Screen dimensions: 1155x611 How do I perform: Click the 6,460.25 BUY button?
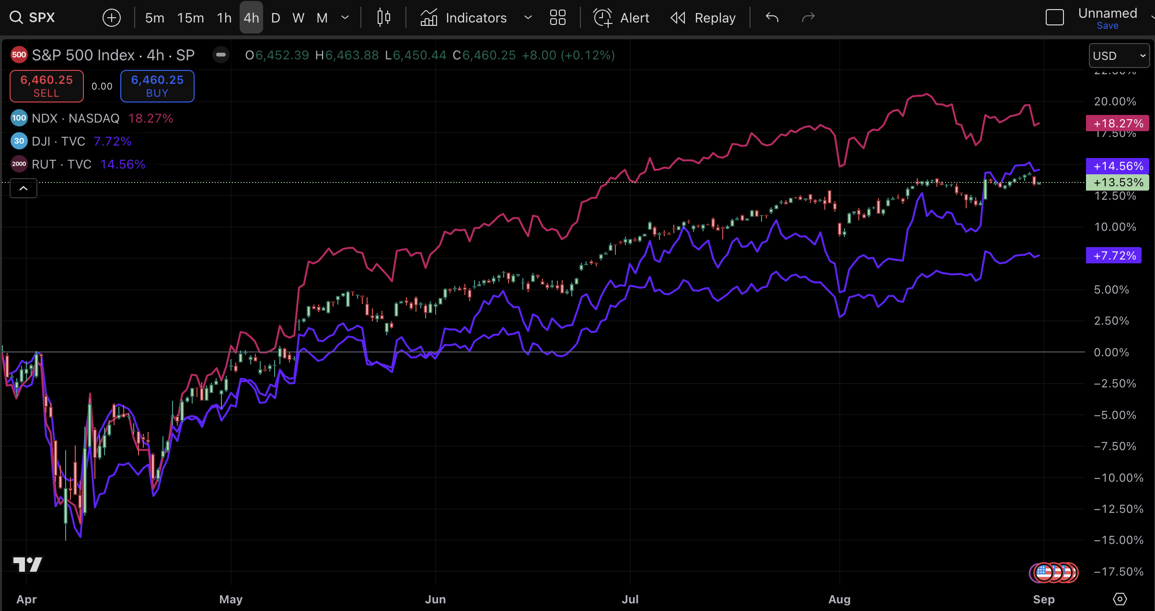pos(157,86)
